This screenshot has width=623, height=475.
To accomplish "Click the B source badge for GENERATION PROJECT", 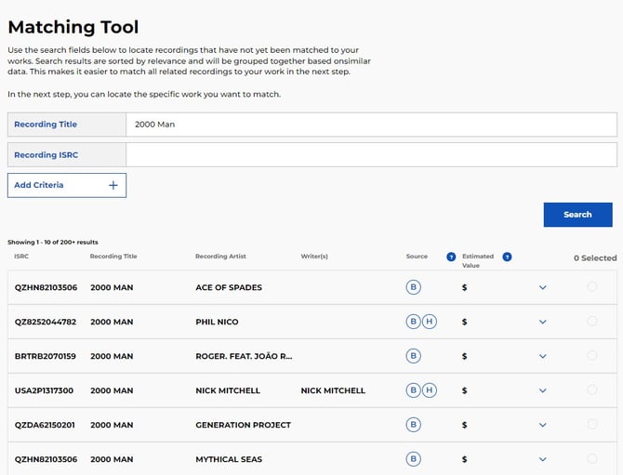I will pos(413,425).
